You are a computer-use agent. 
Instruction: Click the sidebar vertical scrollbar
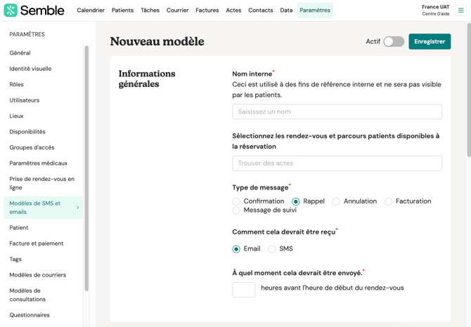coord(86,168)
